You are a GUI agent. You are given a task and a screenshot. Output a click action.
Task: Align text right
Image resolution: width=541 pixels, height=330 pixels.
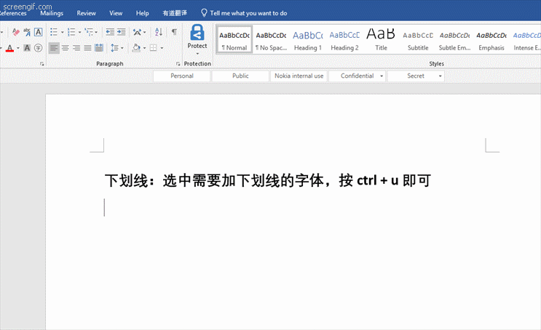coord(76,48)
